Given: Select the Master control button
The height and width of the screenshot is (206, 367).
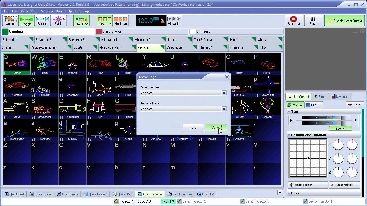Looking at the screenshot, I should click(295, 105).
